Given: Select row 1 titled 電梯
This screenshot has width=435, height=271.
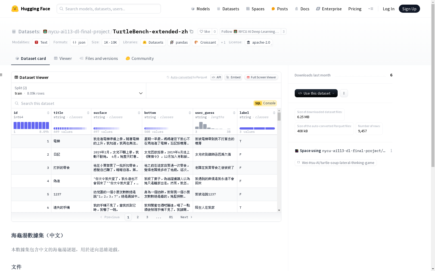Looking at the screenshot, I should [144, 141].
